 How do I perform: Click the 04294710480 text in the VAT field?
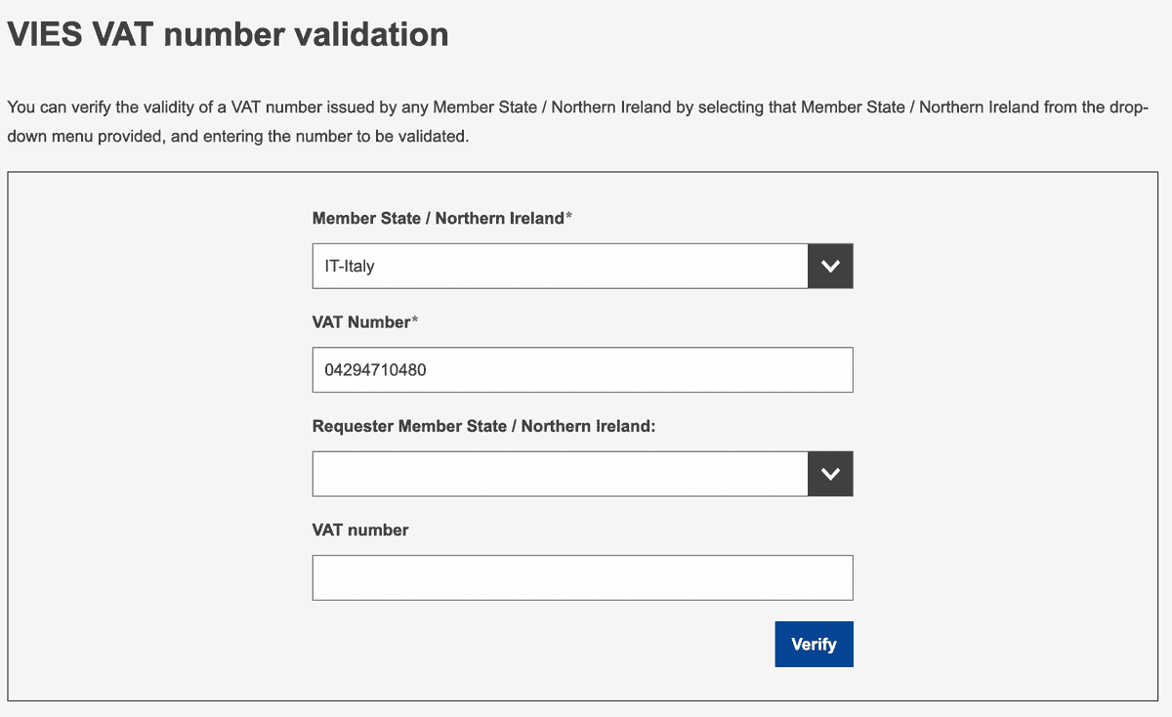[375, 370]
